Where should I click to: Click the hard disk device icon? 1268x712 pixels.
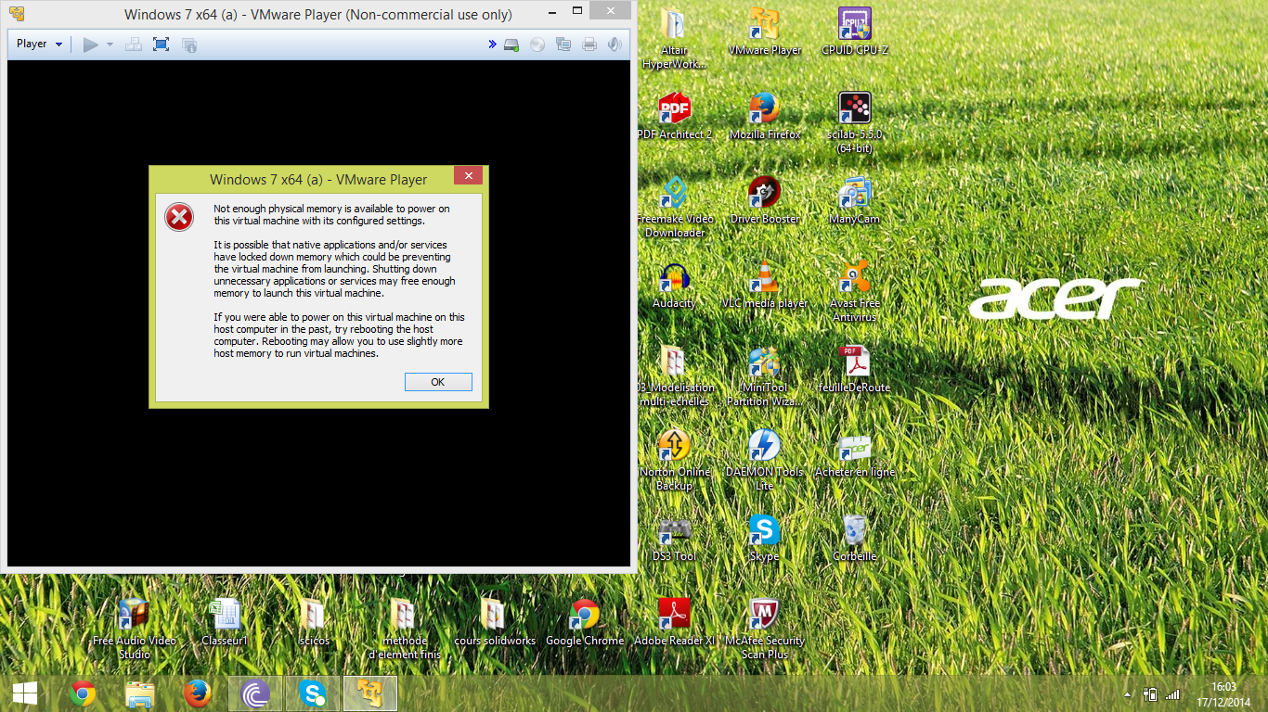pyautogui.click(x=511, y=44)
